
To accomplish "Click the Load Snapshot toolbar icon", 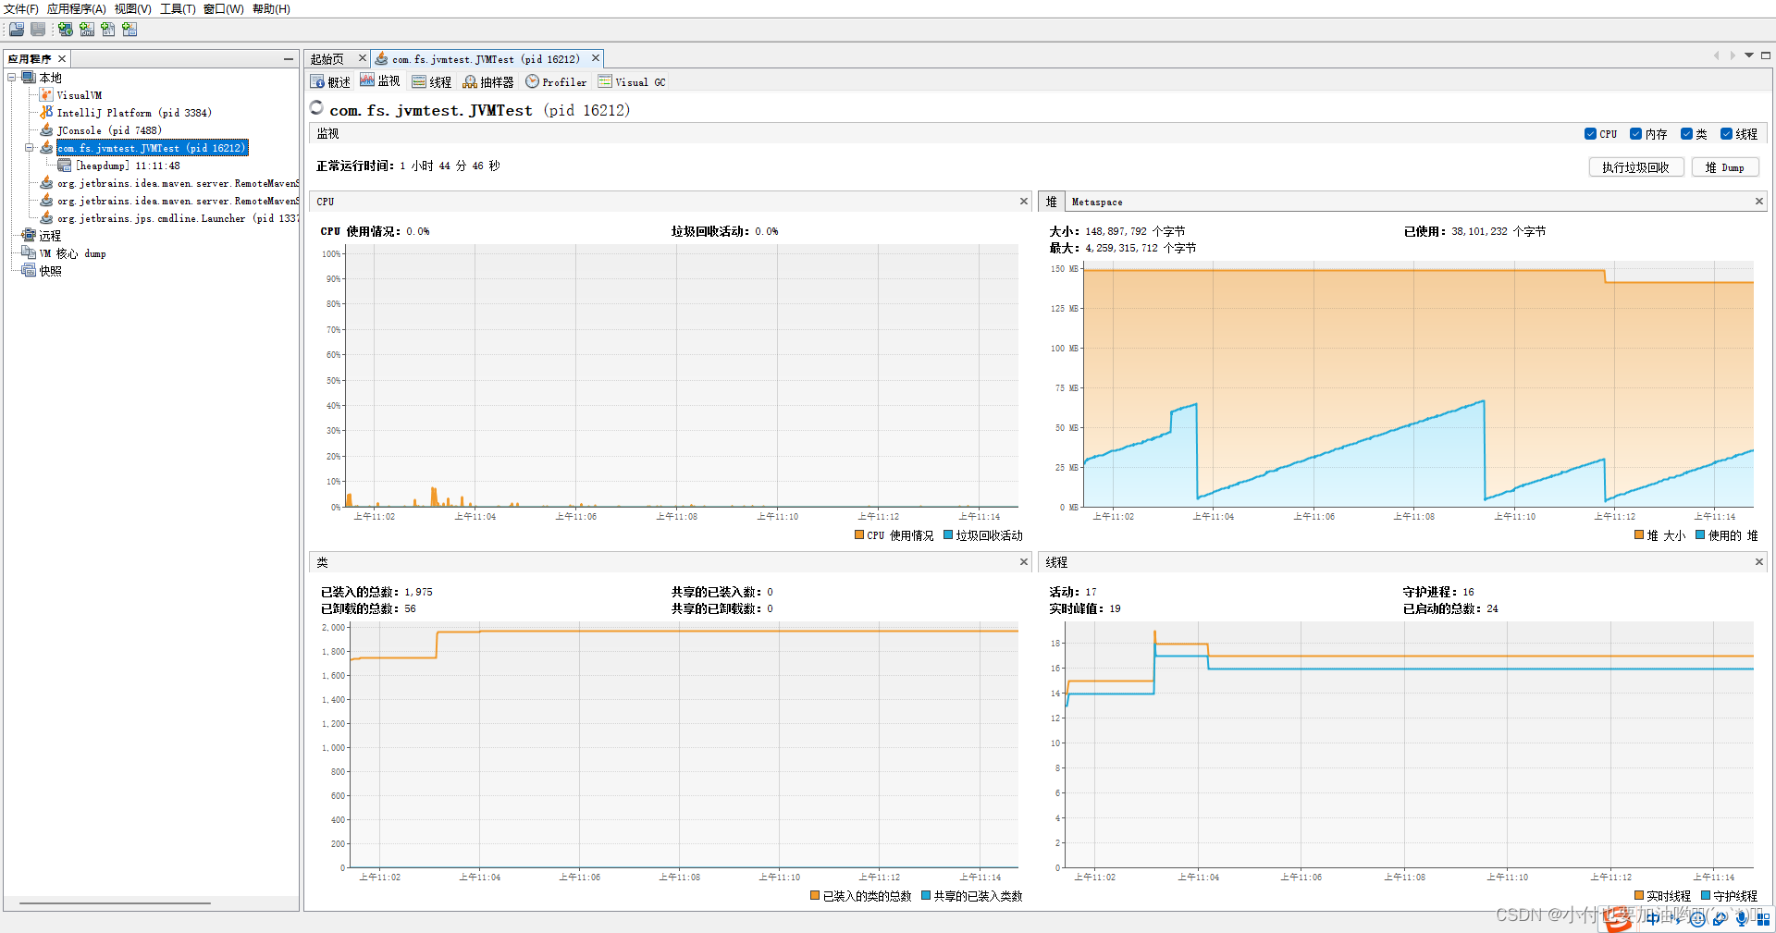I will coord(17,30).
